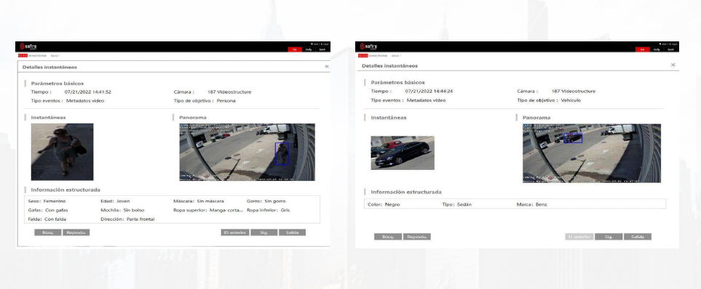Viewport: 701px width, 289px height.
Task: Open the black sedan snapshot thumbnail
Action: (403, 153)
